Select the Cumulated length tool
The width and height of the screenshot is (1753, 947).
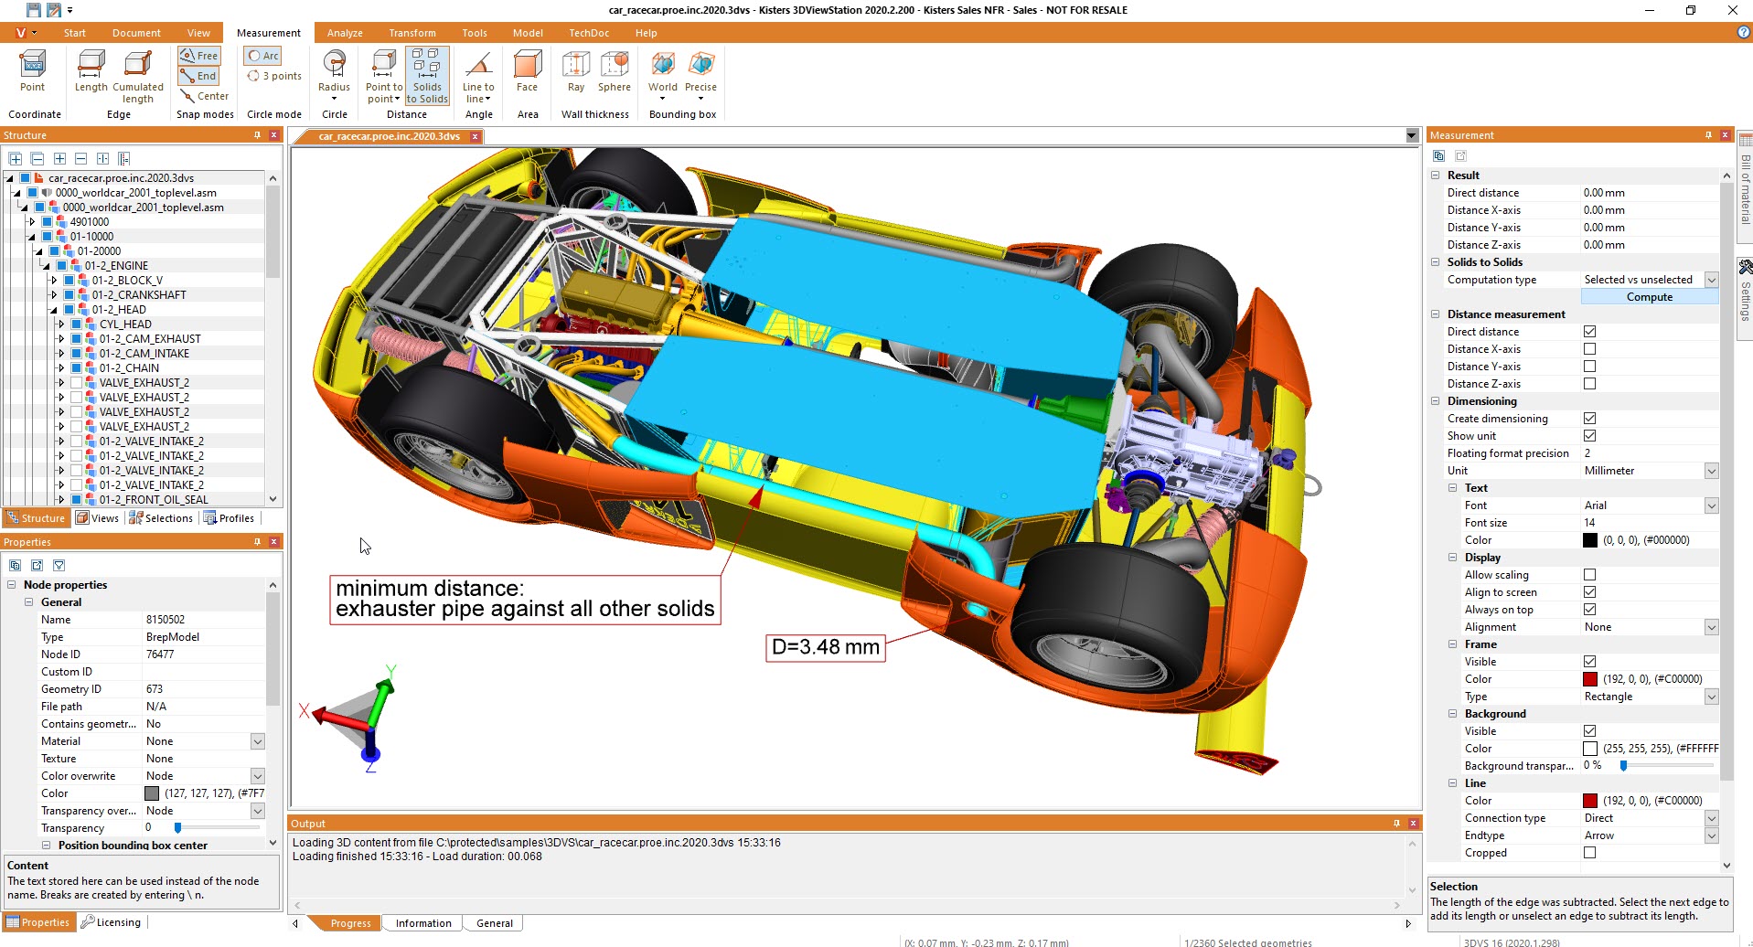tap(138, 77)
